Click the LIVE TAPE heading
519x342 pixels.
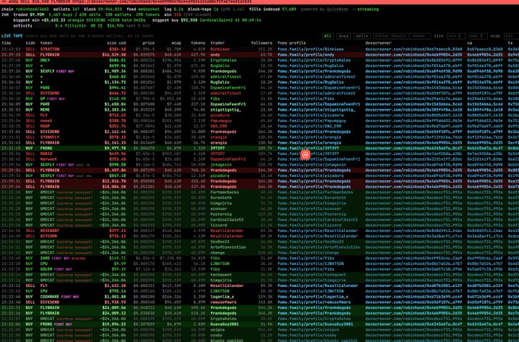pyautogui.click(x=12, y=36)
